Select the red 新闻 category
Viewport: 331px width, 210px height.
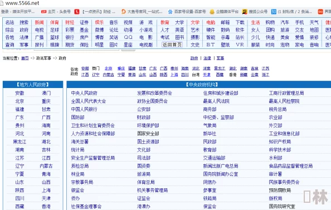tap(39, 22)
